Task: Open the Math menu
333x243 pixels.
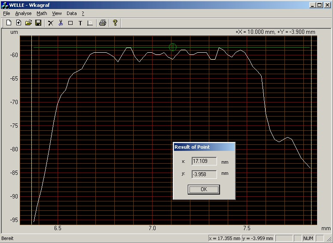Action: pos(42,13)
